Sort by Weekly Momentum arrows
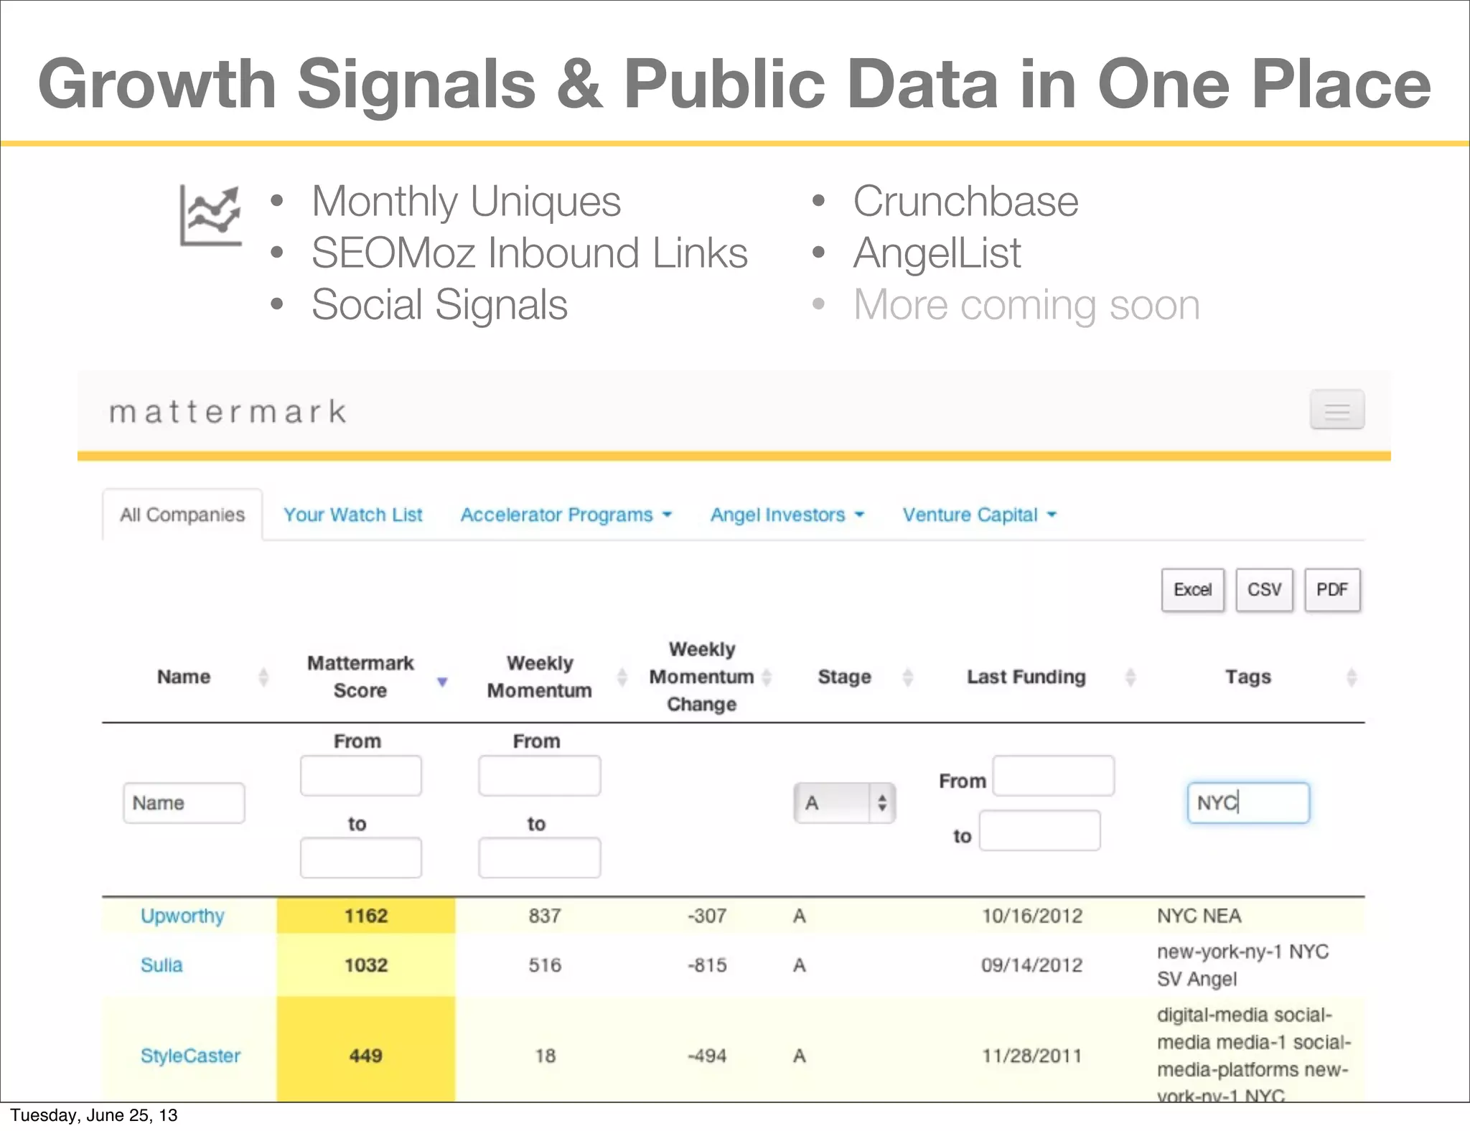Image resolution: width=1470 pixels, height=1131 pixels. (622, 677)
